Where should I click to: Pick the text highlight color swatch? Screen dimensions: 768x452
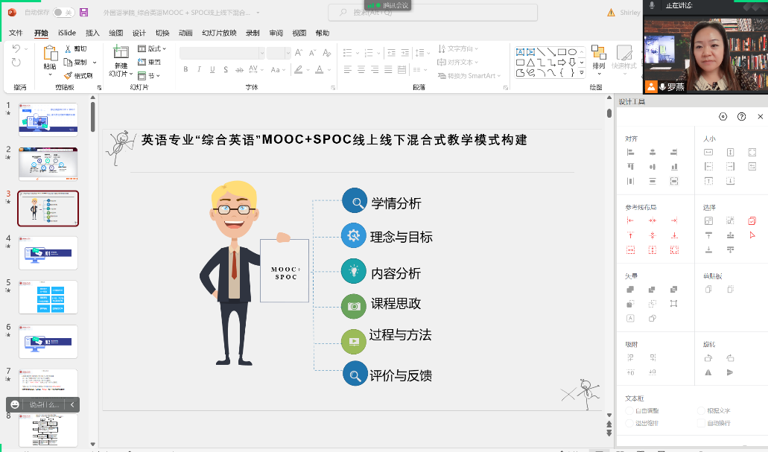(x=298, y=69)
